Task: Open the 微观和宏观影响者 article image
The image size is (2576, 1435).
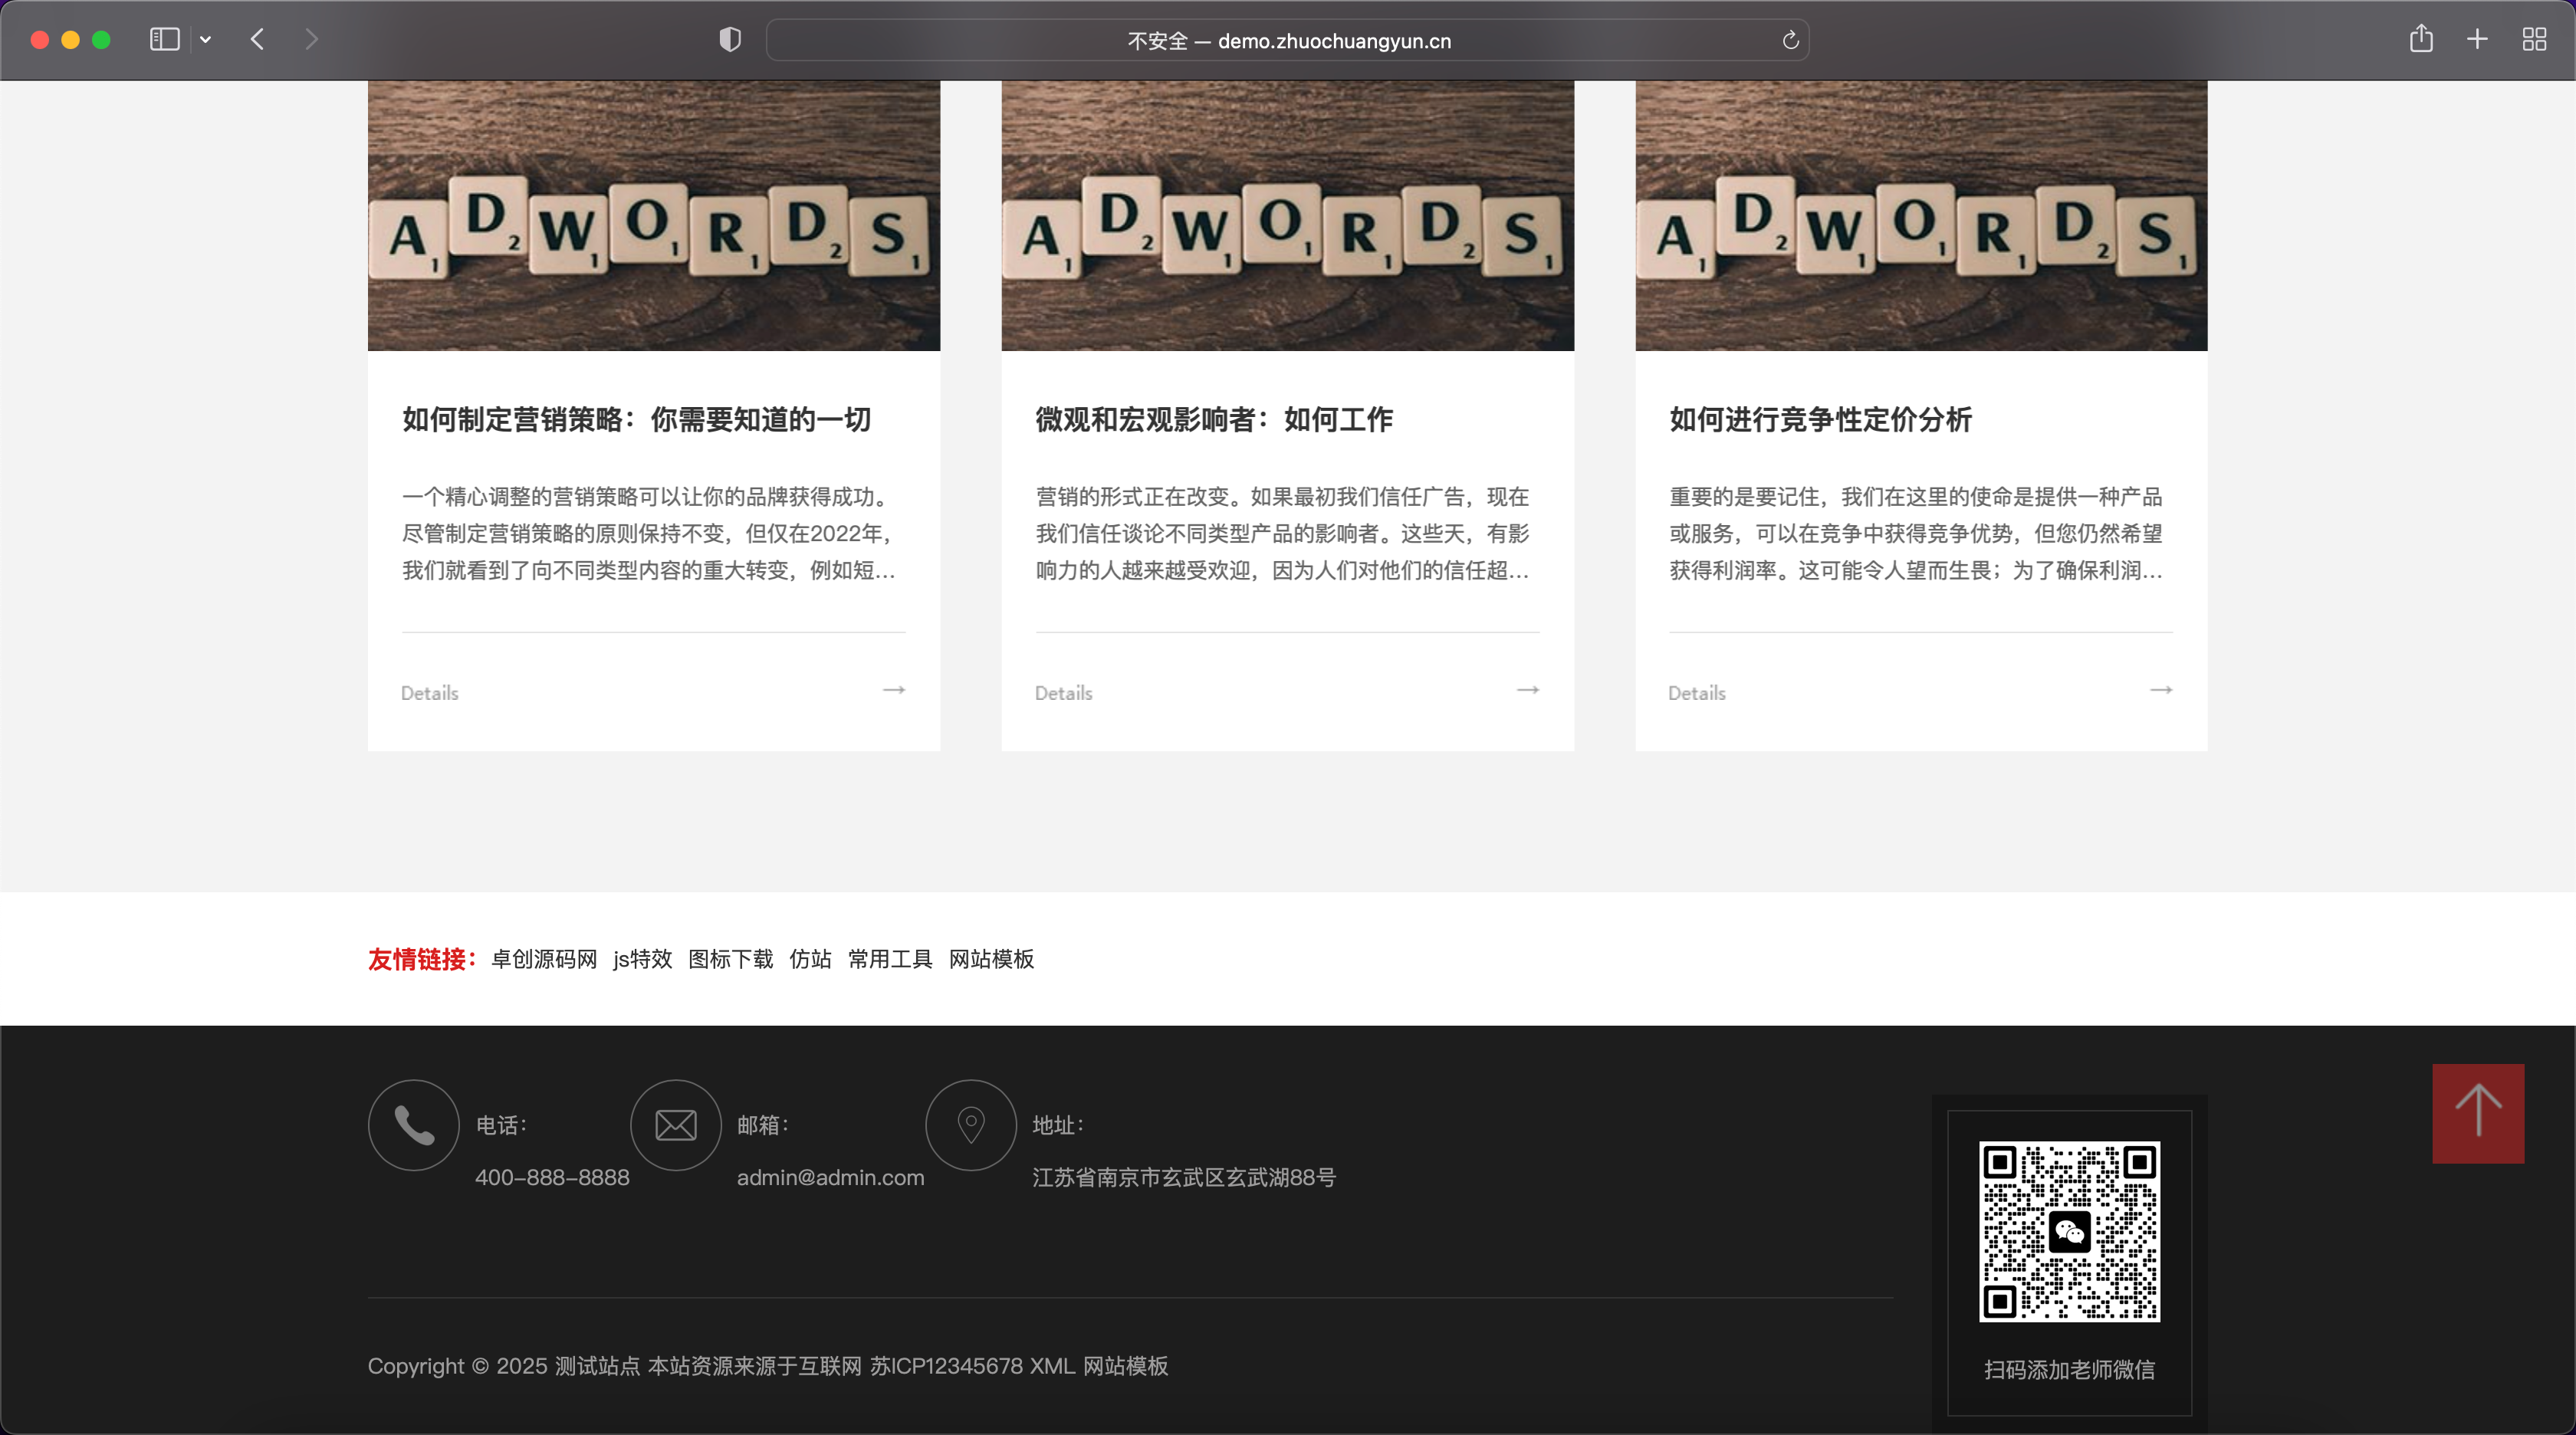Action: point(1288,216)
